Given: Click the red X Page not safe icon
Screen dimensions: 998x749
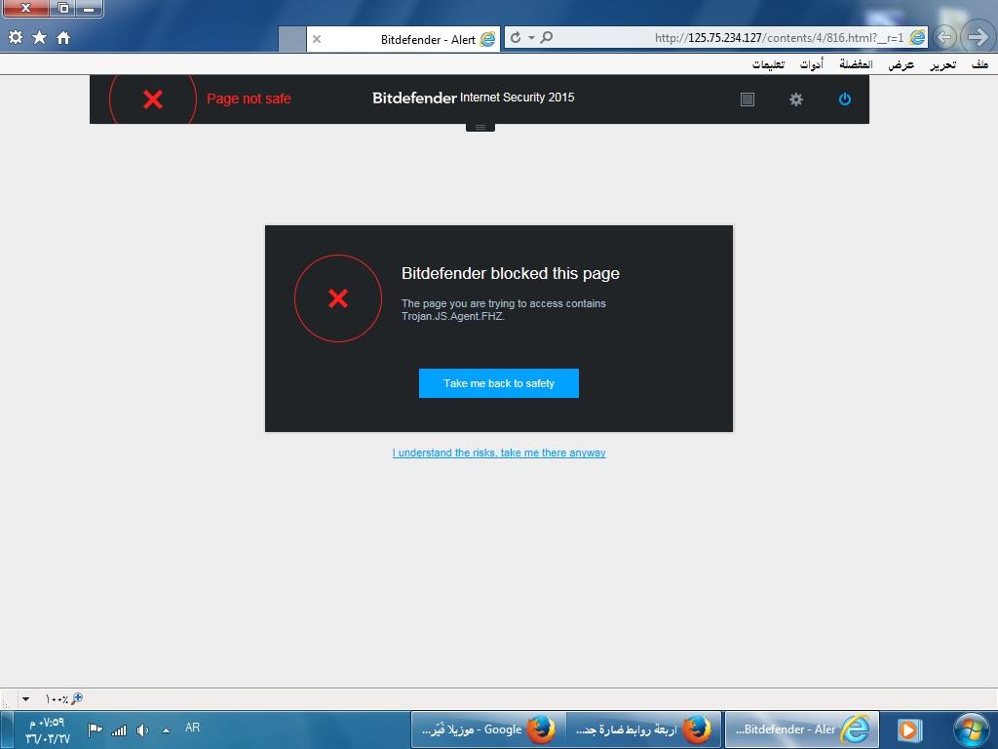Looking at the screenshot, I should click(153, 99).
